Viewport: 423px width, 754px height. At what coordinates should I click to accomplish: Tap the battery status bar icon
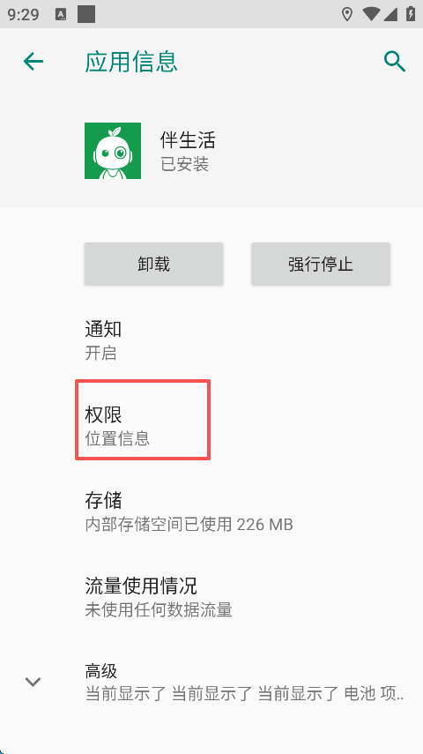coord(410,14)
